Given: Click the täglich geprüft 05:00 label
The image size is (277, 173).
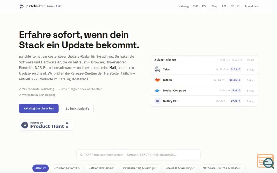Looking at the screenshot, I should (x=237, y=60).
